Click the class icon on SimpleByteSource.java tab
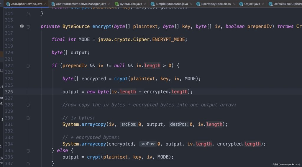Image resolution: width=302 pixels, height=167 pixels. coord(152,4)
